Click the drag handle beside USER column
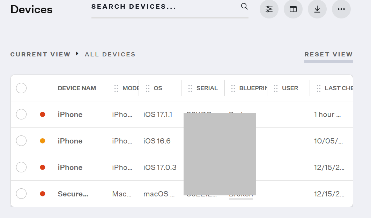Image resolution: width=371 pixels, height=218 pixels. tap(276, 88)
